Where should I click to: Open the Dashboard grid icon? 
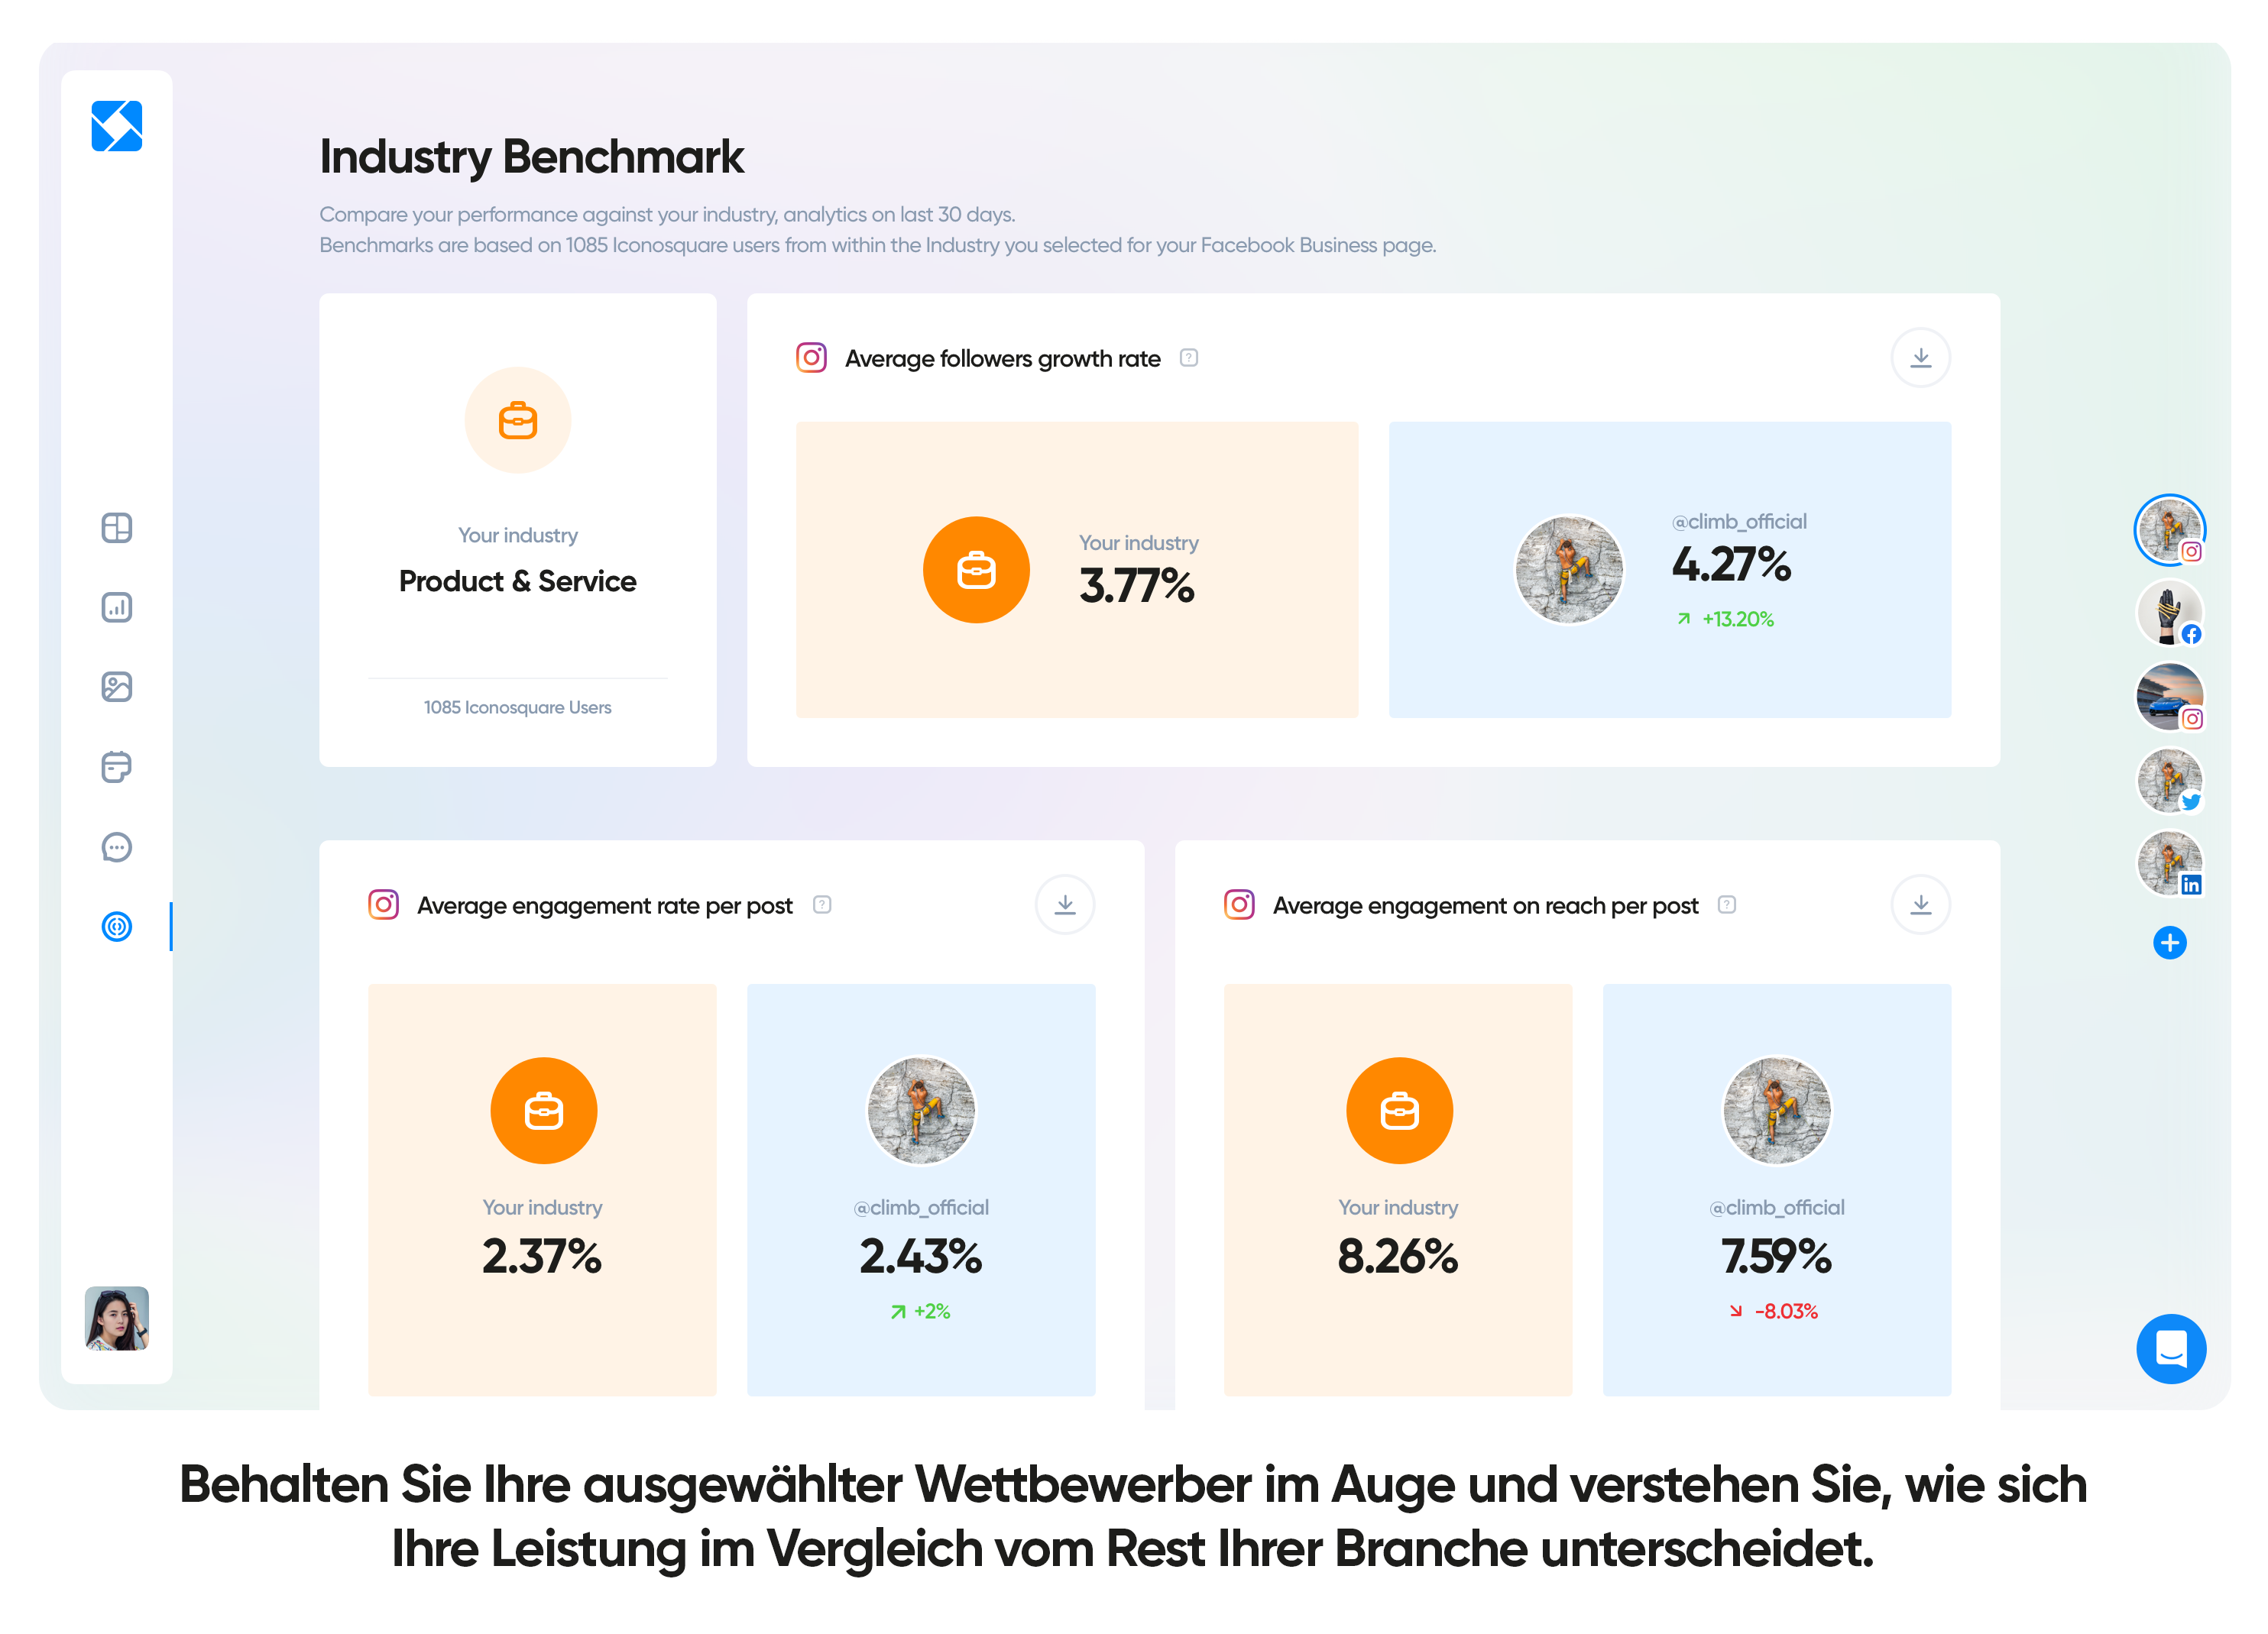coord(117,528)
